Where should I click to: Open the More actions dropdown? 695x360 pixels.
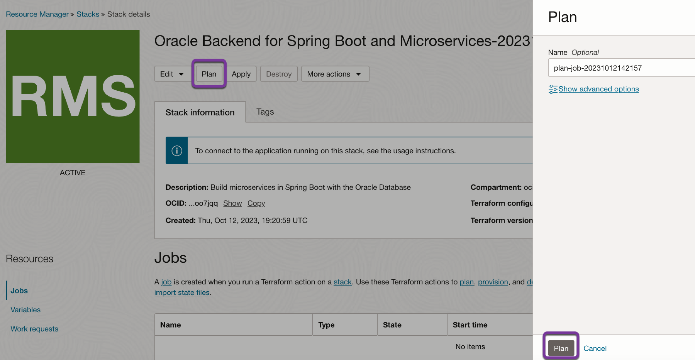(335, 74)
